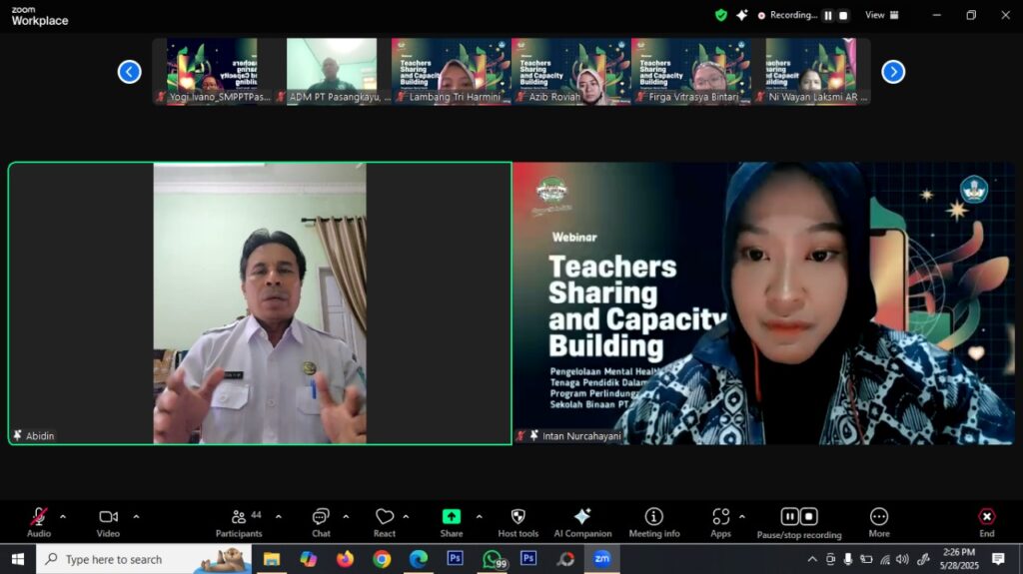Expand the Audio options caret
The image size is (1023, 574).
pos(63,517)
